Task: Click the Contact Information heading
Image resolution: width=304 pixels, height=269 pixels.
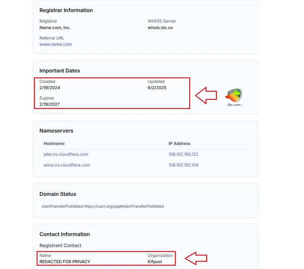Action: coord(65,234)
